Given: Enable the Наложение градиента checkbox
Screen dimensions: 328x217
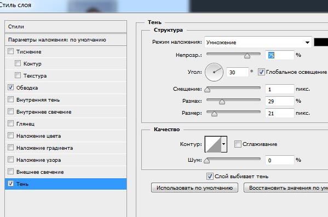Looking at the screenshot, I should (x=10, y=148).
